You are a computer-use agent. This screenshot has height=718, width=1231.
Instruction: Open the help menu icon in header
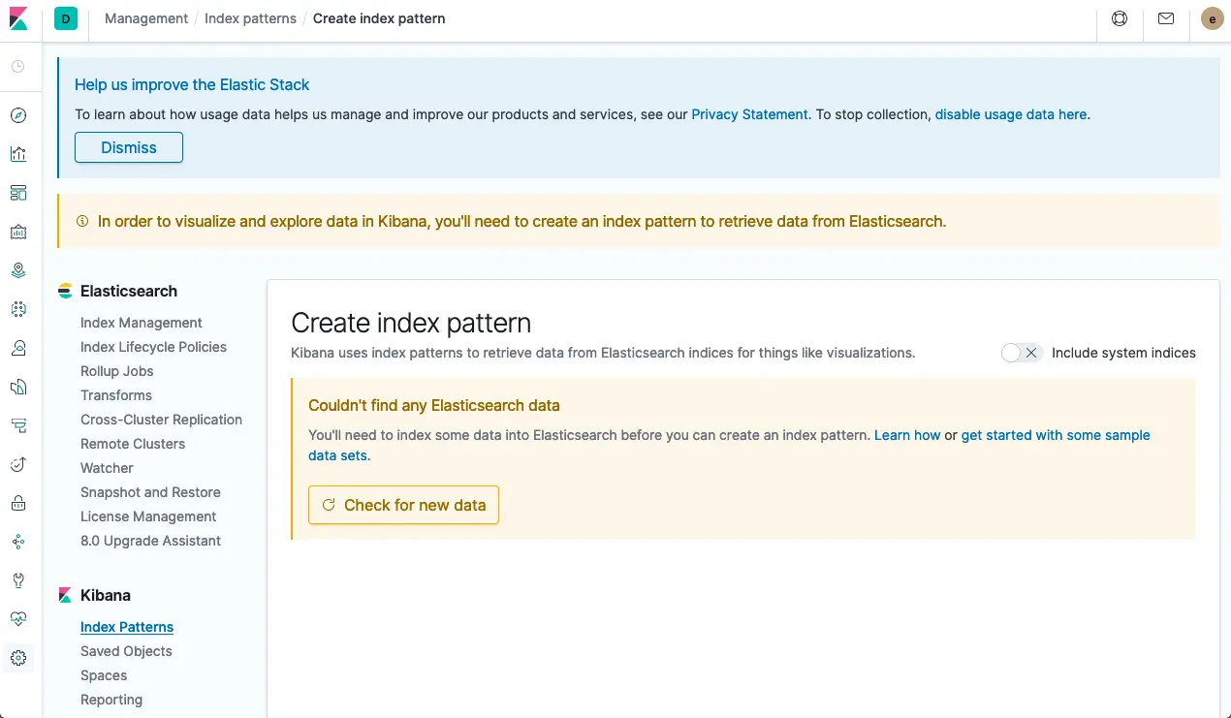click(x=1120, y=18)
